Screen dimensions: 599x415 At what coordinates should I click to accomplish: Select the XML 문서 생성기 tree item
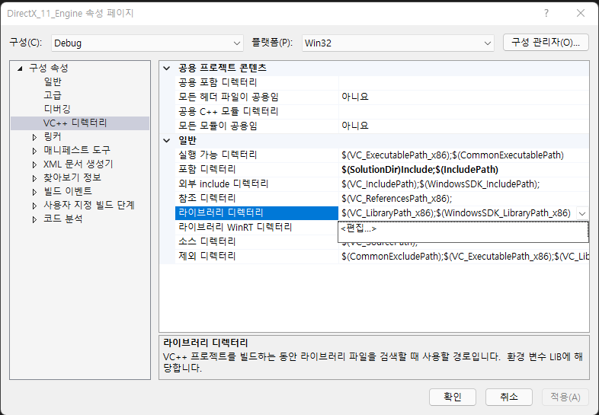(x=78, y=164)
